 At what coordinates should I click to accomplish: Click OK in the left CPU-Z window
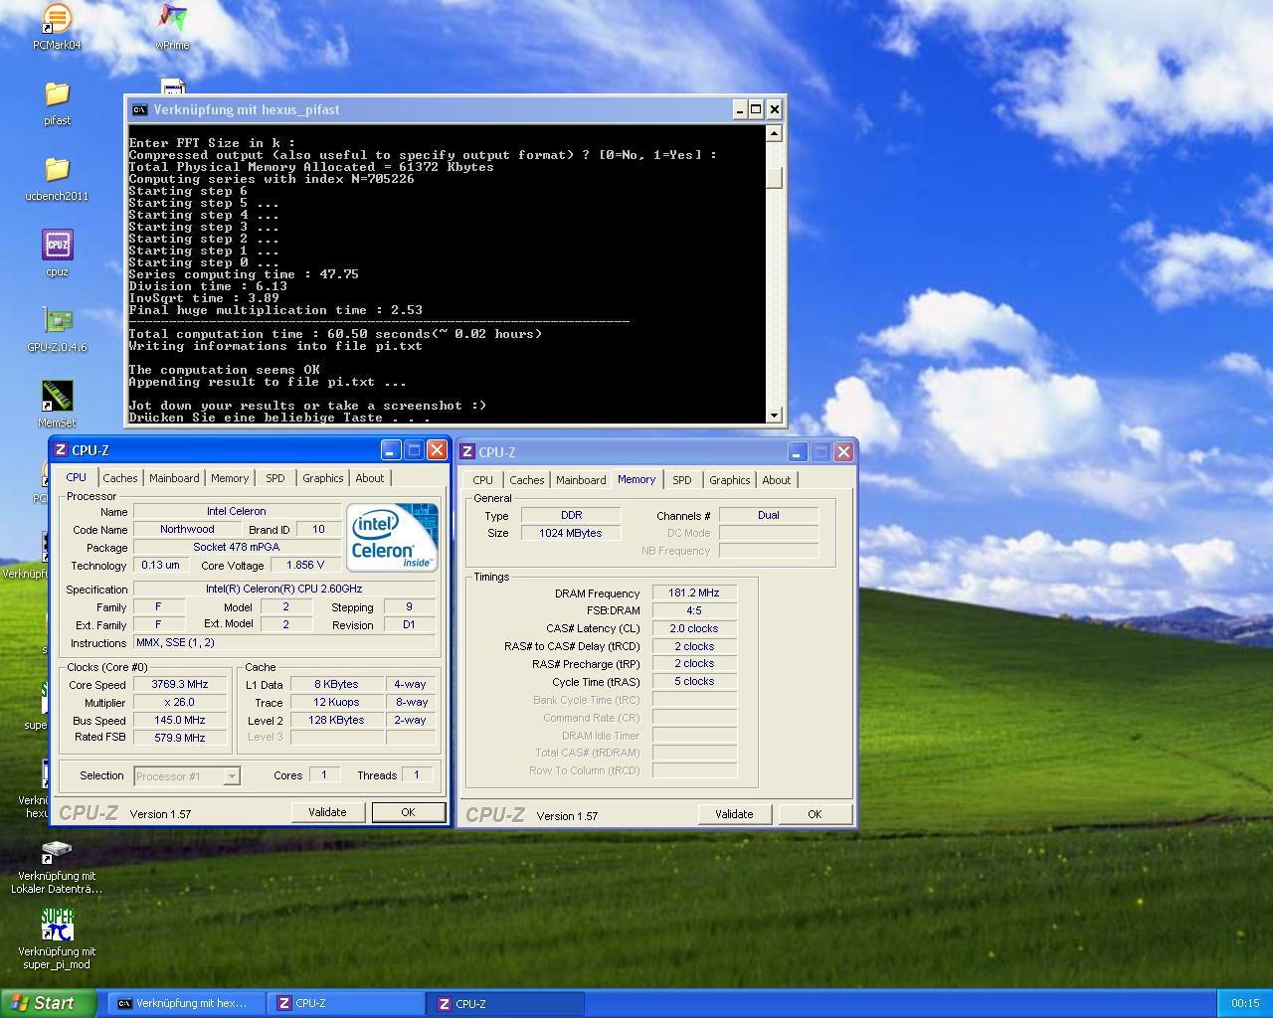(x=408, y=812)
